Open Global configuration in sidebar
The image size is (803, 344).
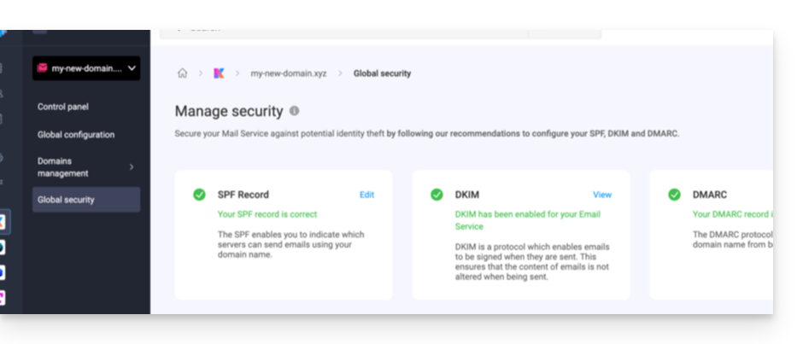click(x=76, y=135)
